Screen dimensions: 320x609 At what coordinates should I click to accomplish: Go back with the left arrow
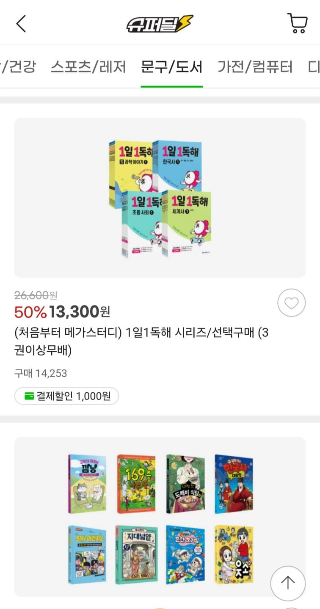pos(21,24)
